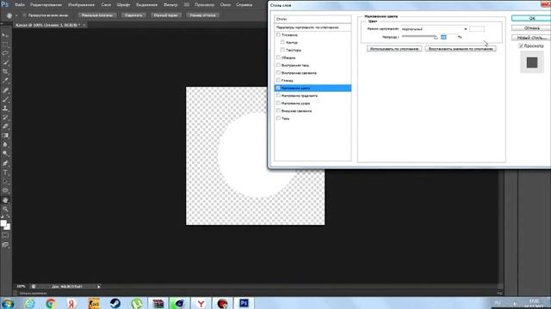
Task: Select the Dodge tool
Action: click(5, 154)
